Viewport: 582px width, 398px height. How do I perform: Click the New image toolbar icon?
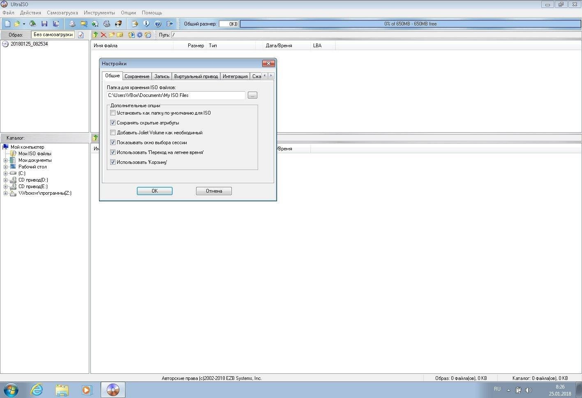[x=7, y=24]
